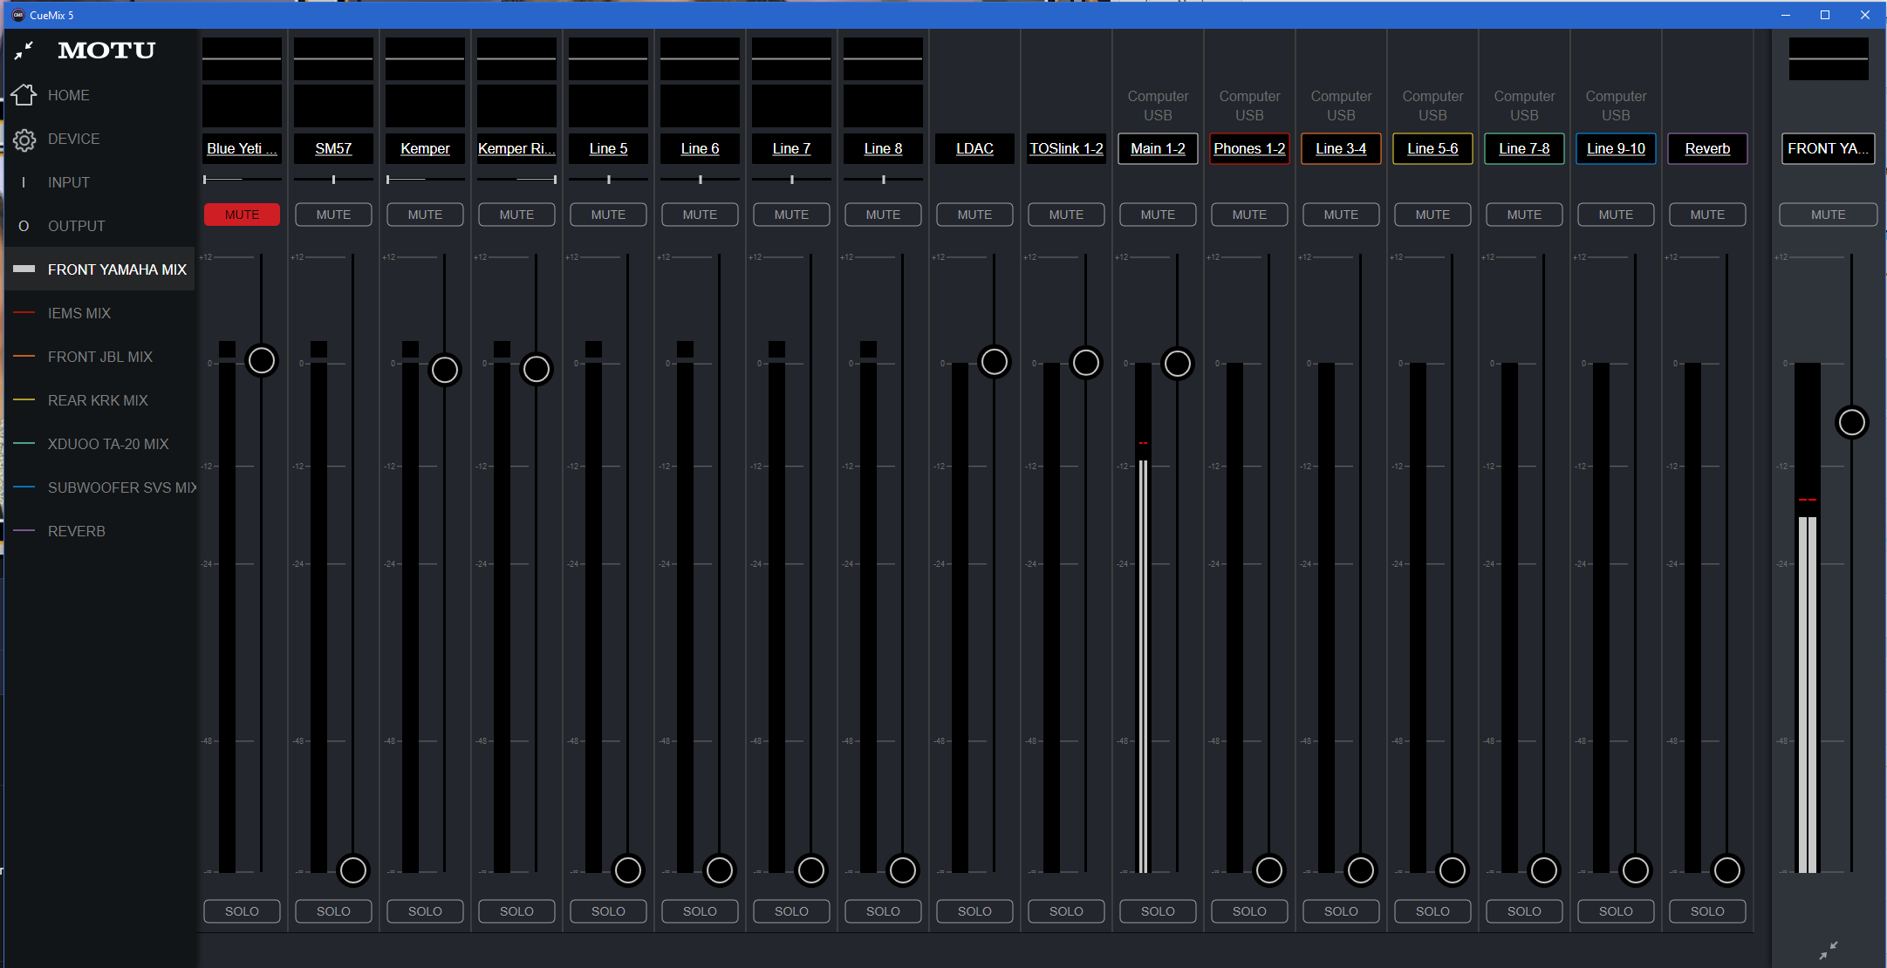The image size is (1887, 968).
Task: Click the Blue Yeti channel name
Action: pos(242,148)
